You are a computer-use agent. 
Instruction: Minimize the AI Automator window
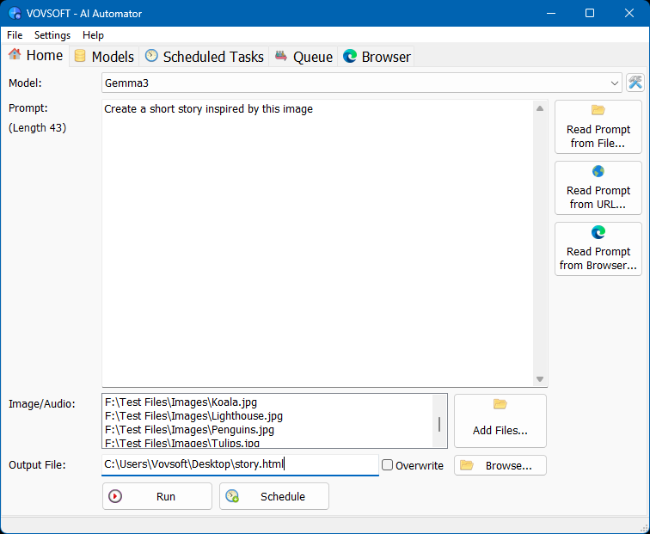(x=551, y=13)
